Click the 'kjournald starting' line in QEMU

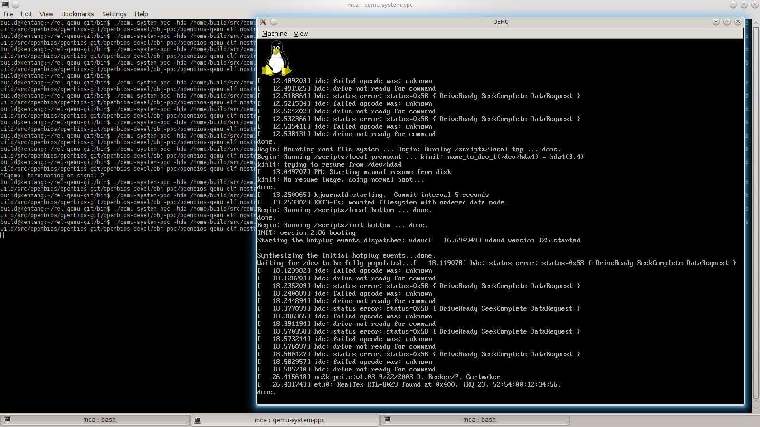click(373, 195)
